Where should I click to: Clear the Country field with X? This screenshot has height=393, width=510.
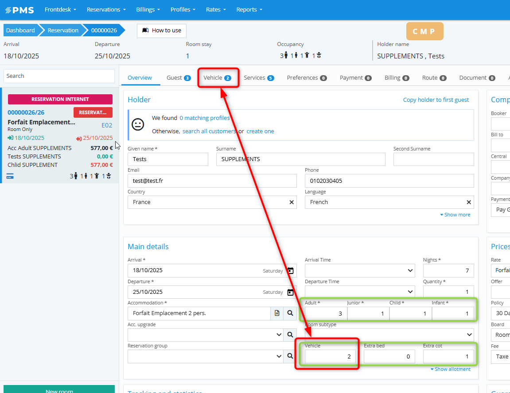pyautogui.click(x=292, y=202)
